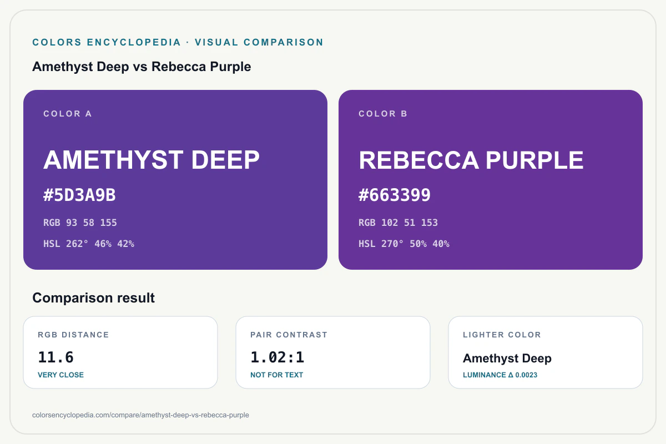Open the RGB Distance result card
The width and height of the screenshot is (666, 444).
point(120,352)
